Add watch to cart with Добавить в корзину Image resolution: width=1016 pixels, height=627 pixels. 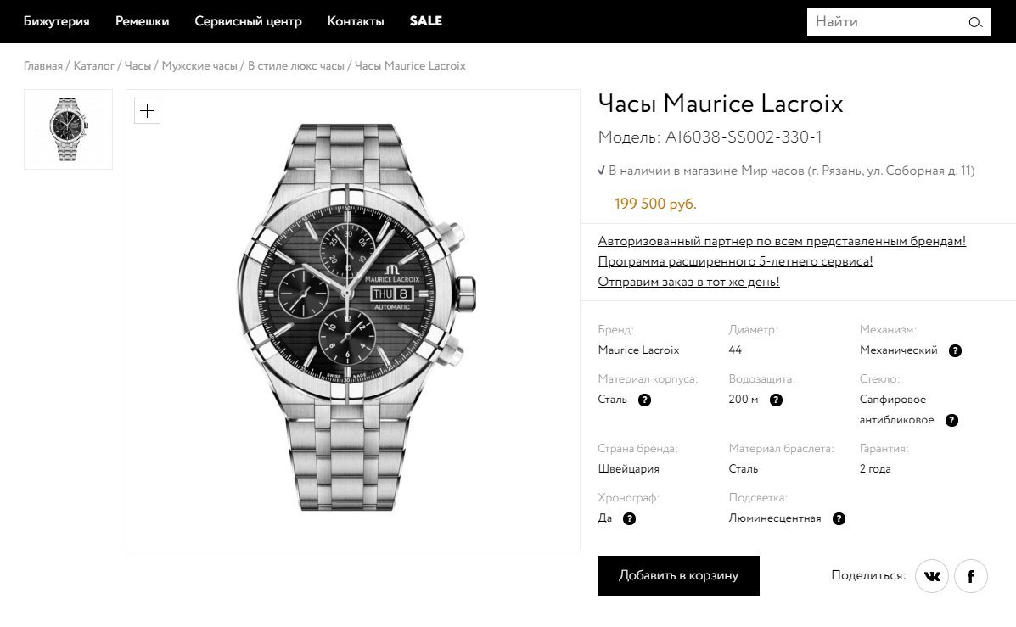[x=678, y=576]
